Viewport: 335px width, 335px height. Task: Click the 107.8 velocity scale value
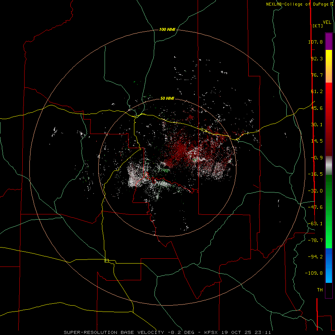315,42
